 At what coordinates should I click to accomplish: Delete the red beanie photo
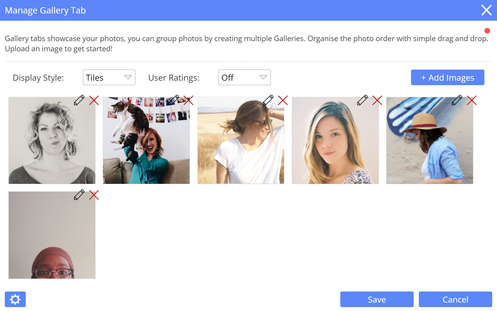(x=94, y=195)
